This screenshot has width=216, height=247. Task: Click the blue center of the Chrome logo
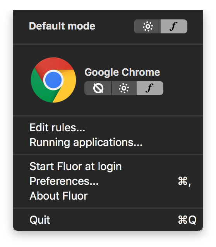click(53, 80)
